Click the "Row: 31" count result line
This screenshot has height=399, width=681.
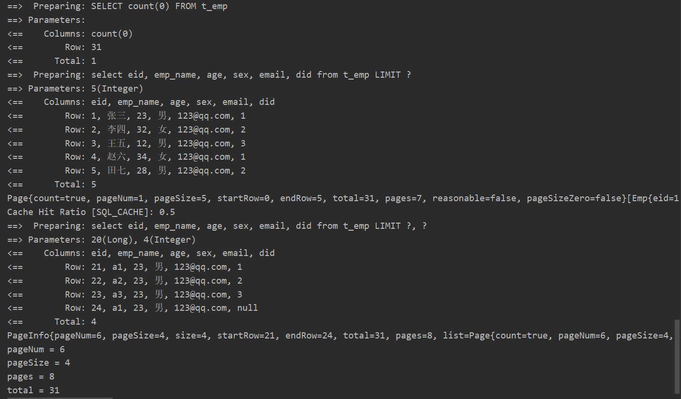83,47
